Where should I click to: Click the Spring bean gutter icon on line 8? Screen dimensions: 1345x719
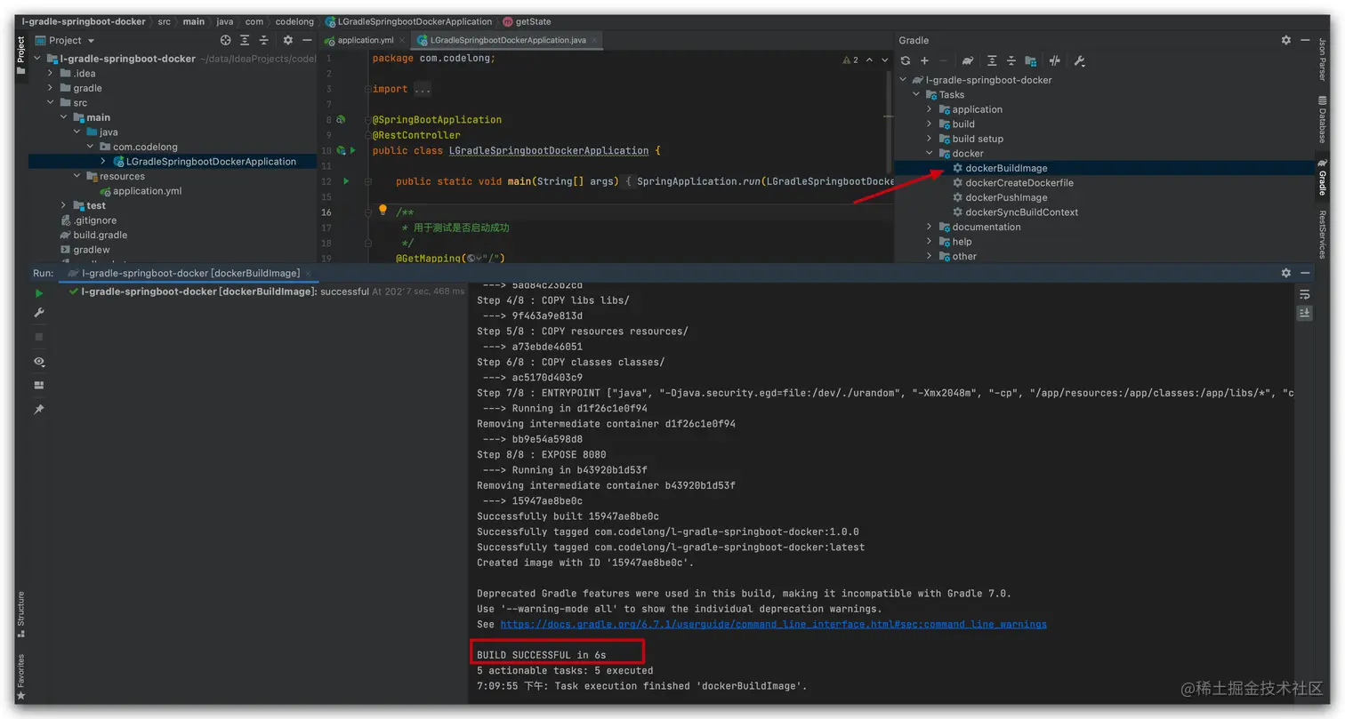(x=341, y=119)
